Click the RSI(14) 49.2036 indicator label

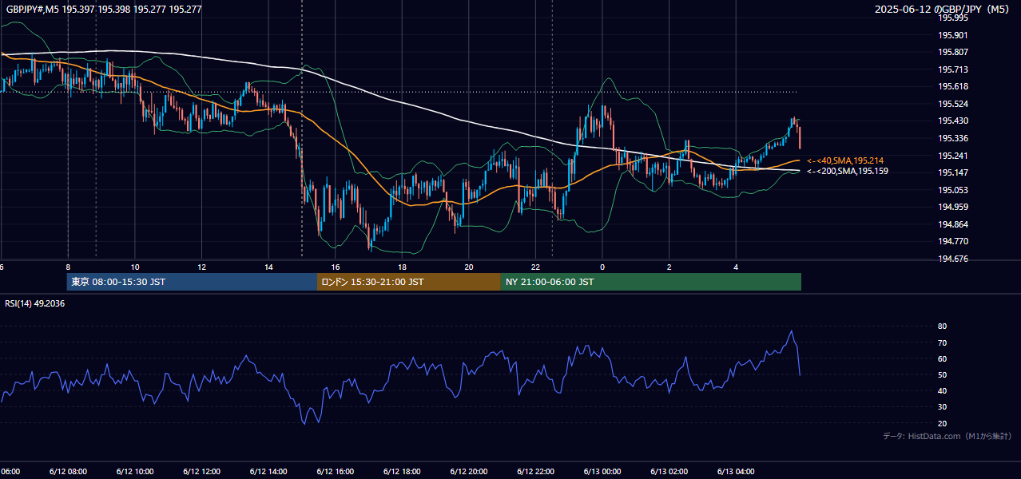35,303
